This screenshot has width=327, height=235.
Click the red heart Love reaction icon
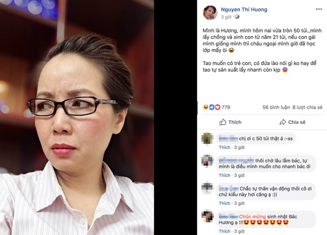[x=217, y=107]
